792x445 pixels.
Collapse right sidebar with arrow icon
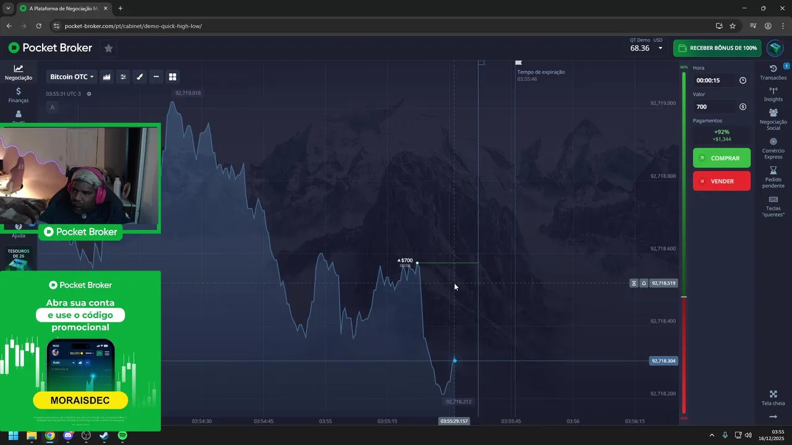point(773,417)
